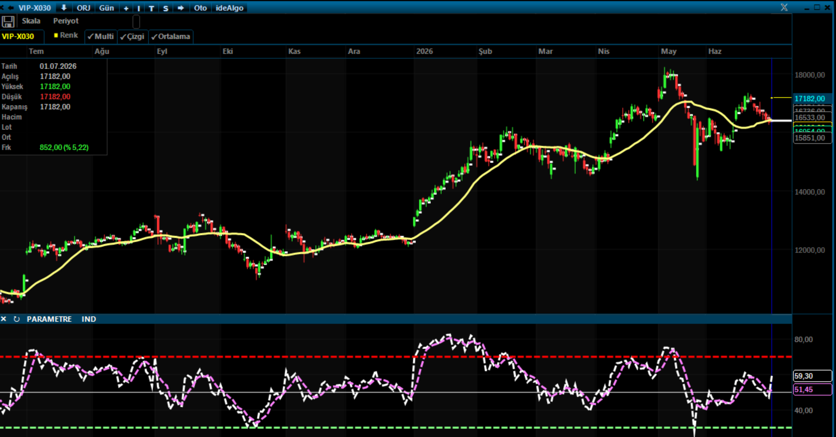The height and width of the screenshot is (437, 836).
Task: Toggle the Multi checkbox
Action: pyautogui.click(x=101, y=37)
